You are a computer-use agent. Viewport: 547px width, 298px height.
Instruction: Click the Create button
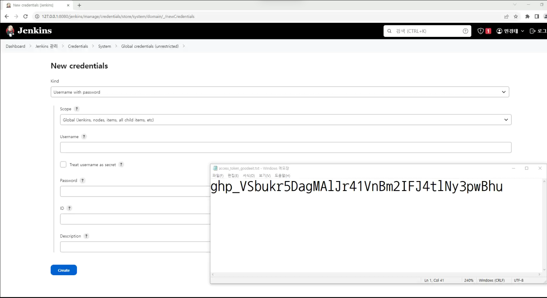[x=64, y=270]
